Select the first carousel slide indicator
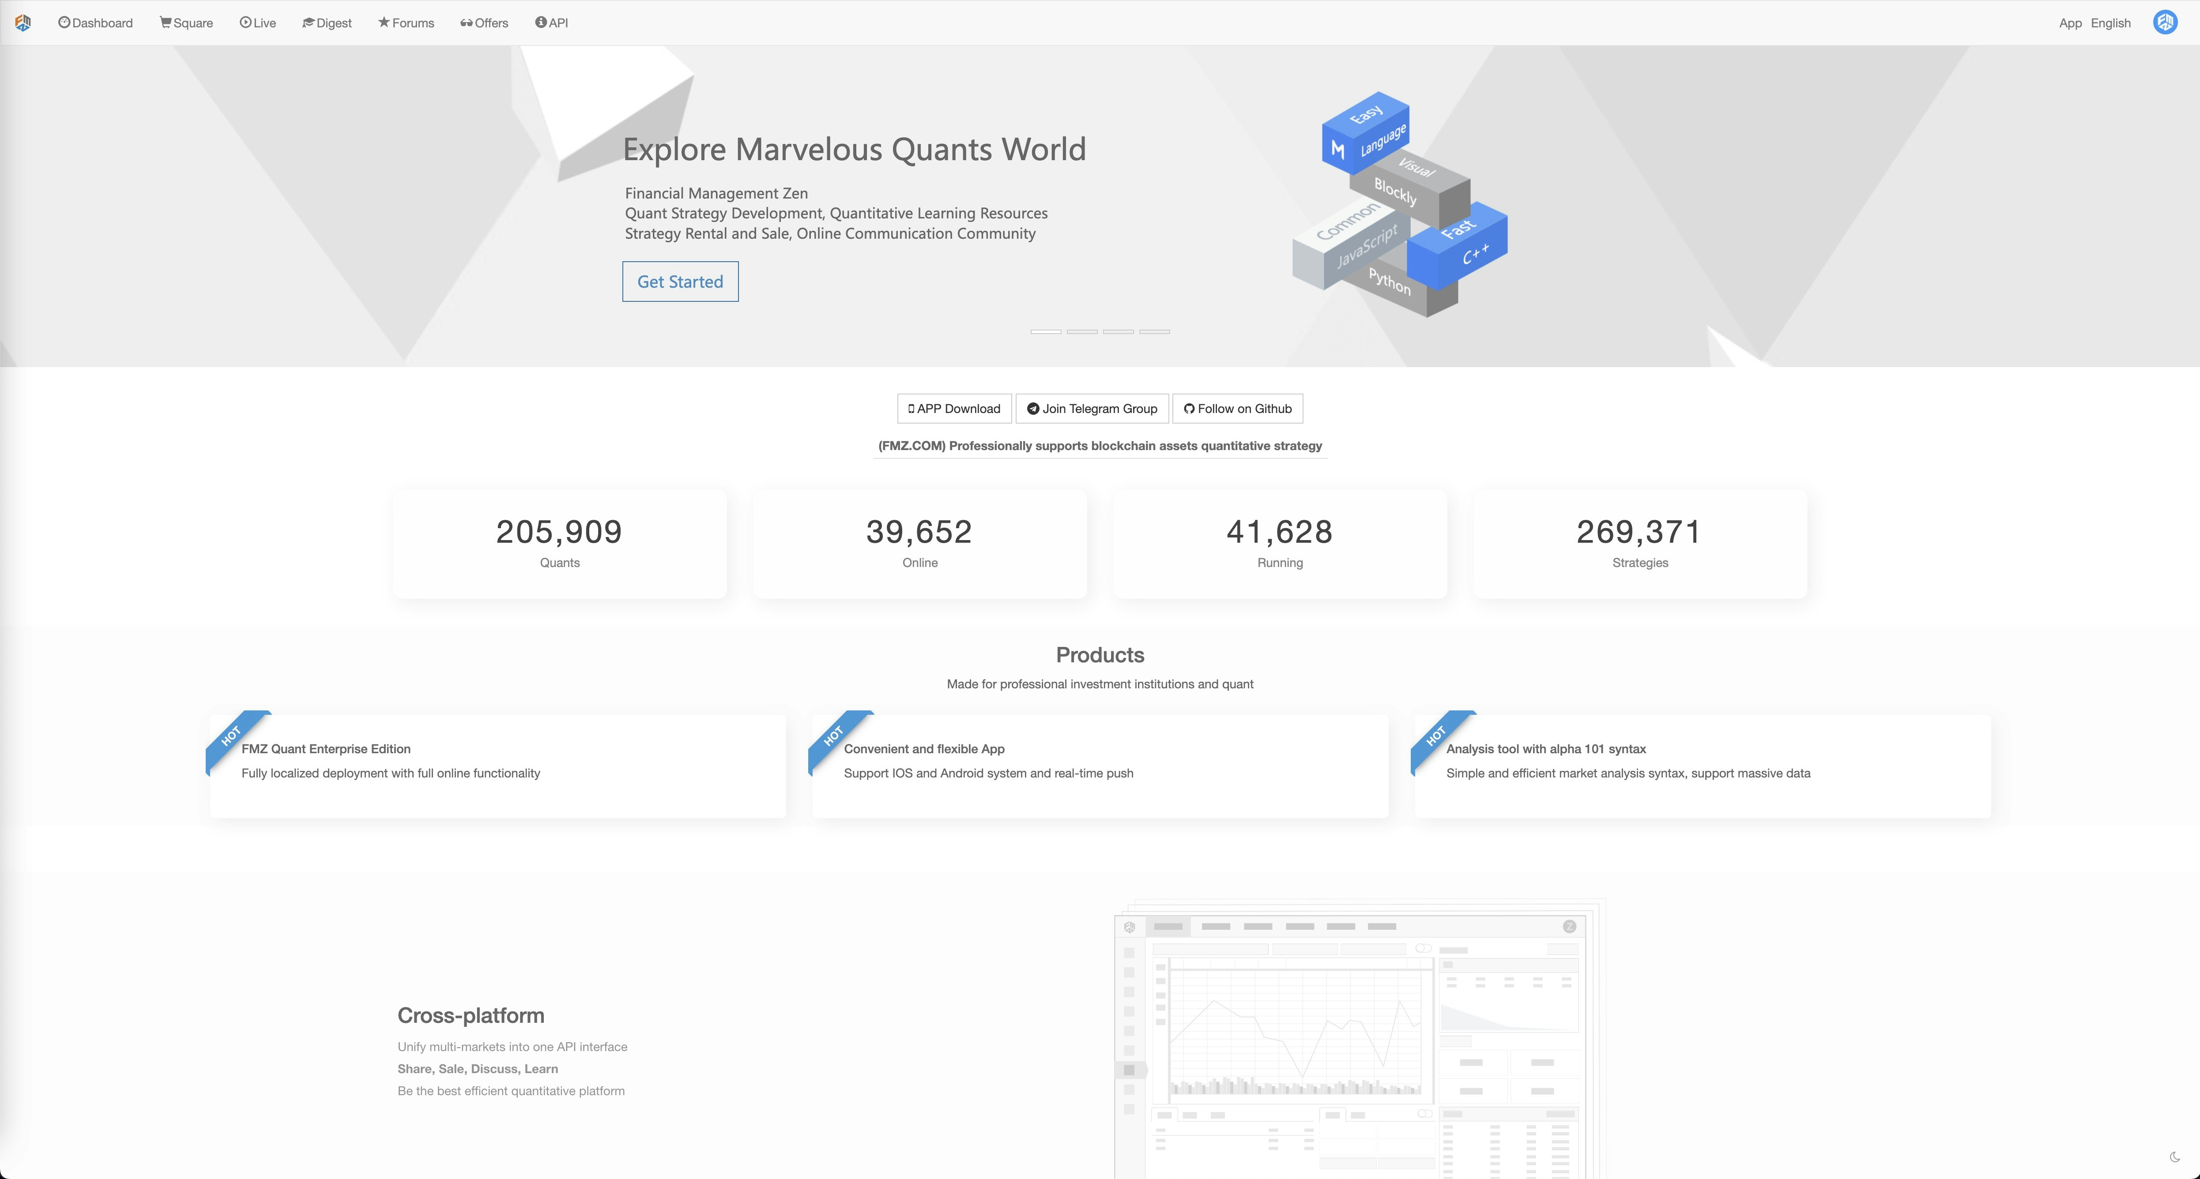 pos(1045,331)
